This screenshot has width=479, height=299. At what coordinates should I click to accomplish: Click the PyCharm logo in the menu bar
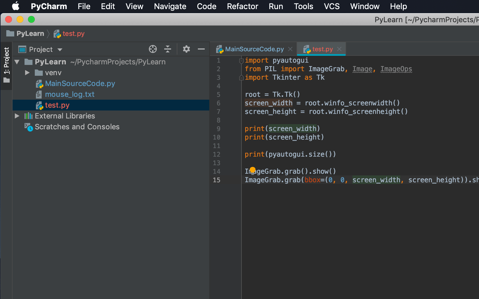coord(48,6)
